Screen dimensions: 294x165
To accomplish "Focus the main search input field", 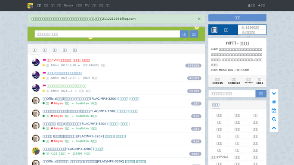I will click(107, 34).
